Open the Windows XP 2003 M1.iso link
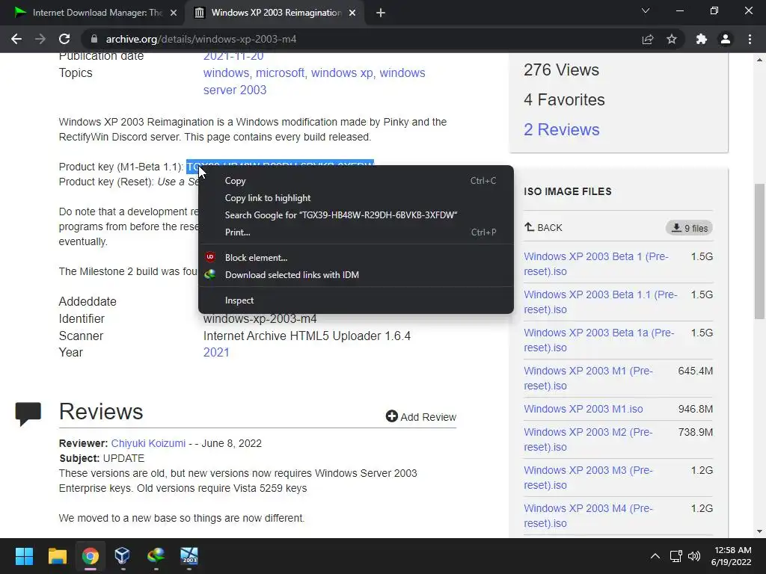 coord(583,409)
